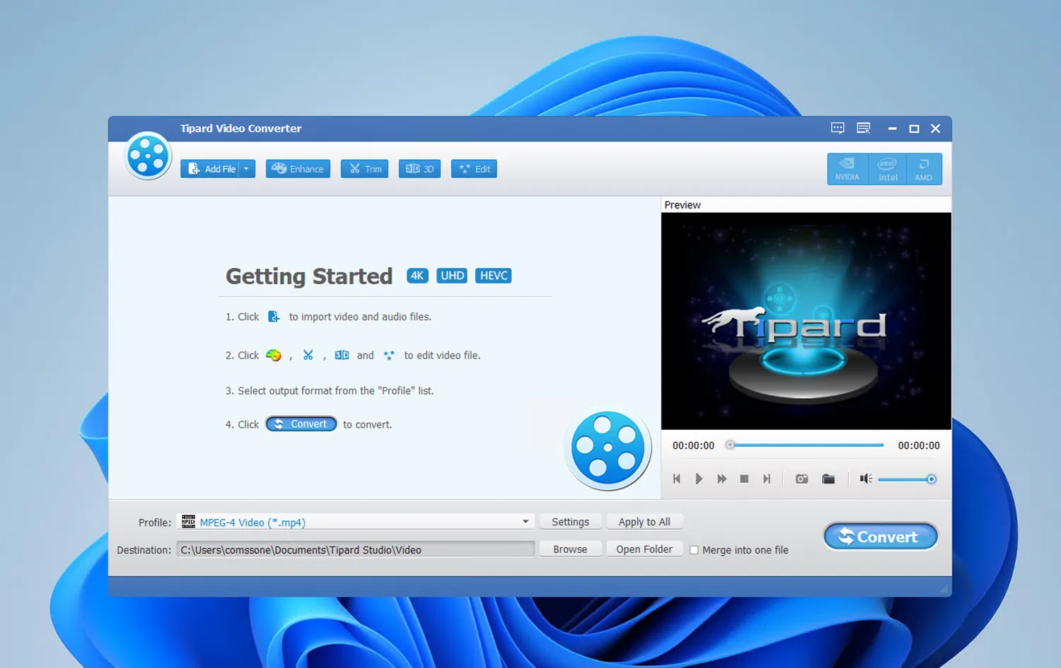Click the HEVC badge
The image size is (1061, 668).
coord(494,276)
